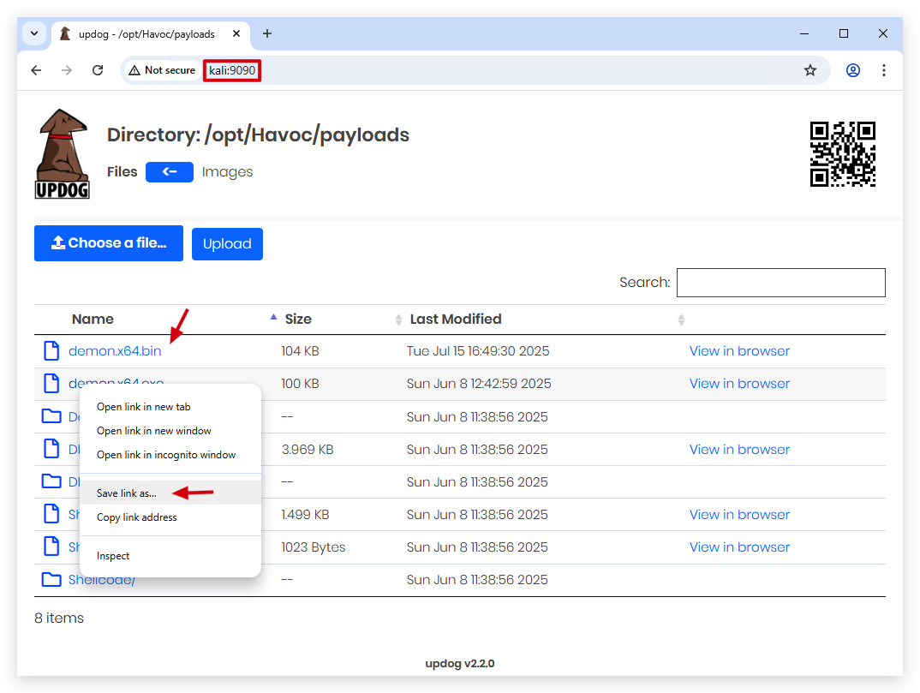This screenshot has width=920, height=693.
Task: Sort table by Last Modified arrows
Action: (x=681, y=320)
